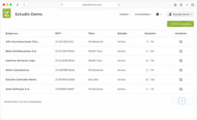The width and height of the screenshot is (197, 120).
Task: Open actions icon for Alfa Construcciones S.R.L.
Action: 181,42
